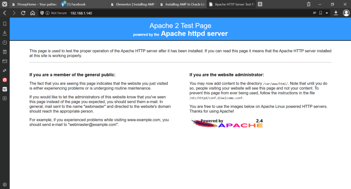Click the Thanks for using Apache text
Screen dimensions: 351x189
[211, 111]
